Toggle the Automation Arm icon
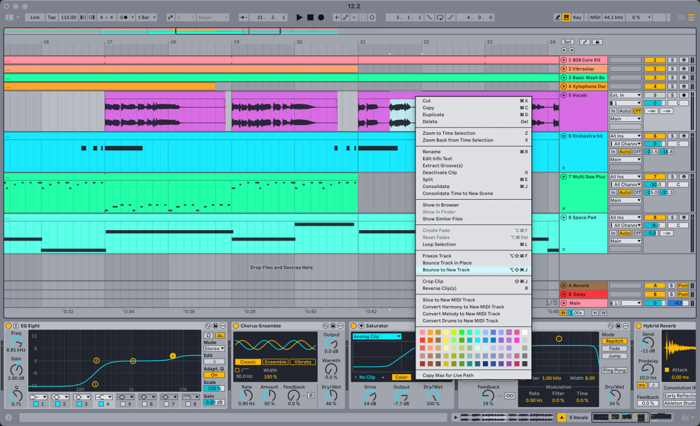 [x=345, y=18]
